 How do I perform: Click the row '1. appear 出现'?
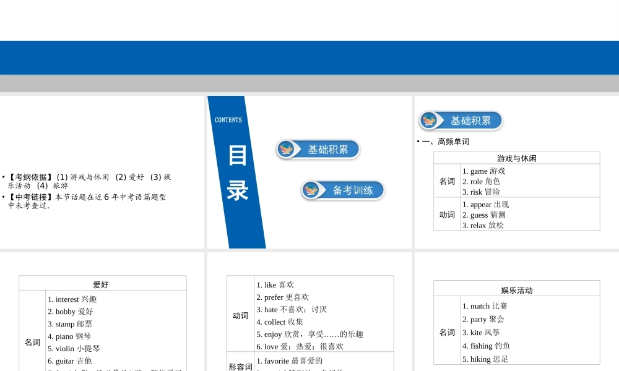(x=486, y=205)
